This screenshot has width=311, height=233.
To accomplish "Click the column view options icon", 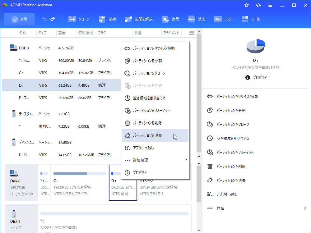I will pos(192,33).
